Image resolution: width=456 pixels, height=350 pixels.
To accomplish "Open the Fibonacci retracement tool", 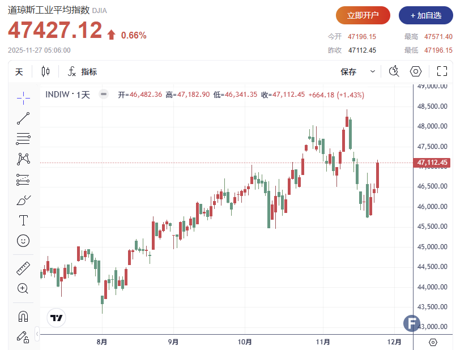I will (x=23, y=138).
